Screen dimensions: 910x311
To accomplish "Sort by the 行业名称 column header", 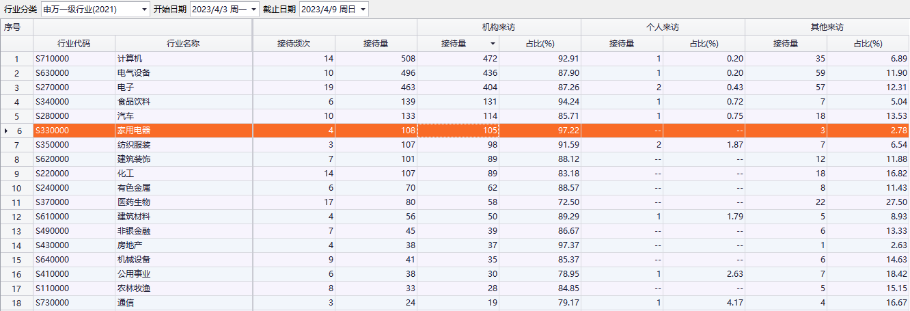I will point(183,44).
